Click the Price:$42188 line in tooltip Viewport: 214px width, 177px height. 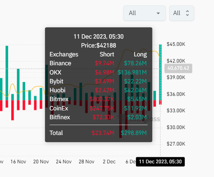click(x=99, y=45)
